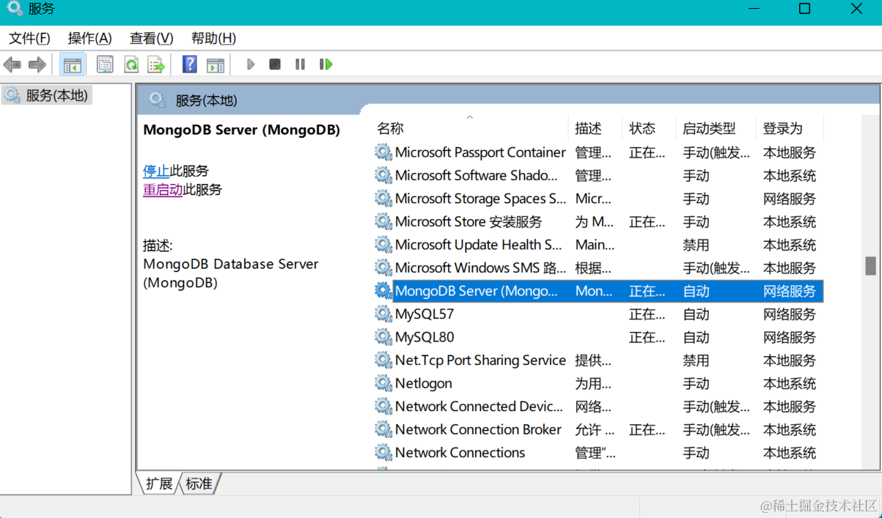Sort by the 启动类型 column header
Image resolution: width=882 pixels, height=518 pixels.
(716, 128)
